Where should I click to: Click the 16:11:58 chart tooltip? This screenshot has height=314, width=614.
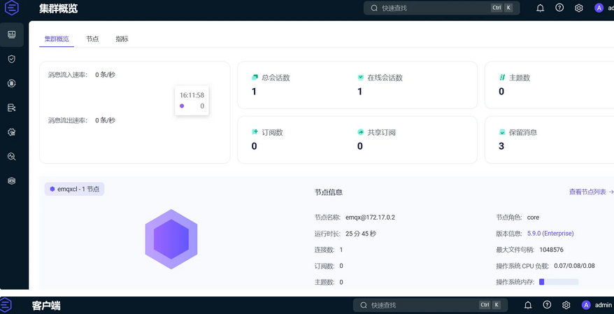192,101
